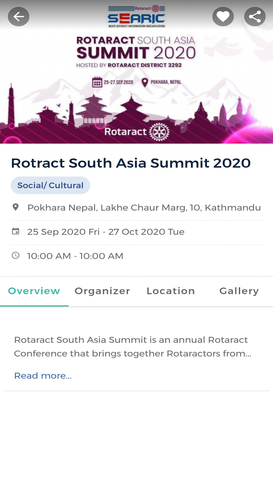Tap the Rotract South Asia Summit title

pos(131,163)
